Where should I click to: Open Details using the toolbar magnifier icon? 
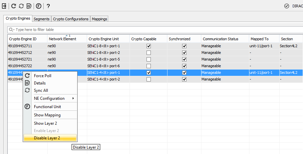[29, 6]
